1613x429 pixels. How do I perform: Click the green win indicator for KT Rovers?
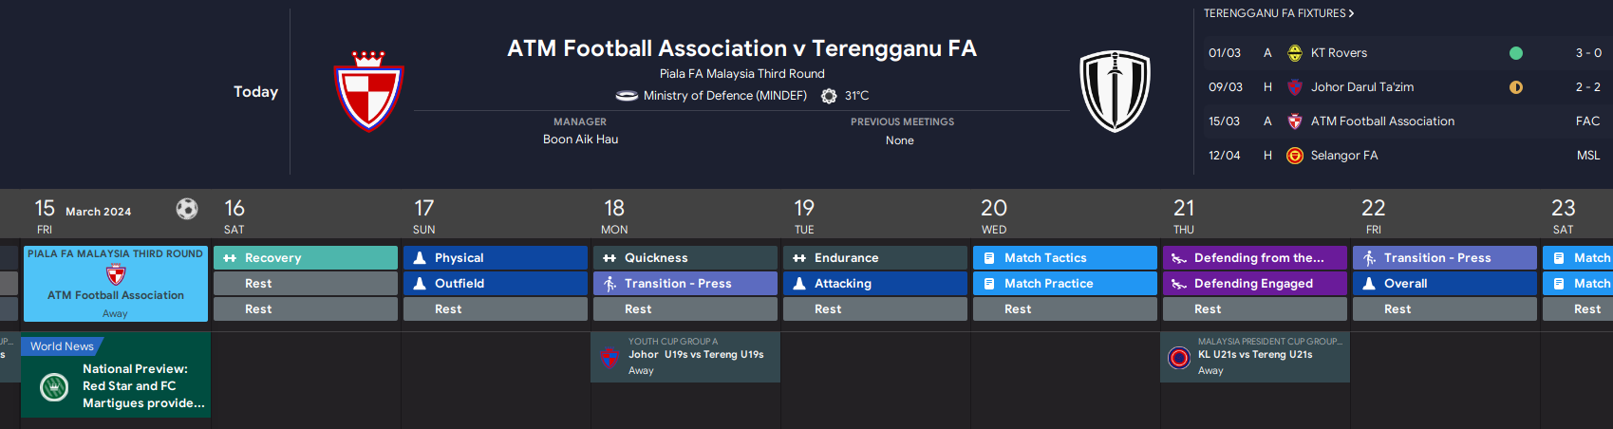point(1516,53)
